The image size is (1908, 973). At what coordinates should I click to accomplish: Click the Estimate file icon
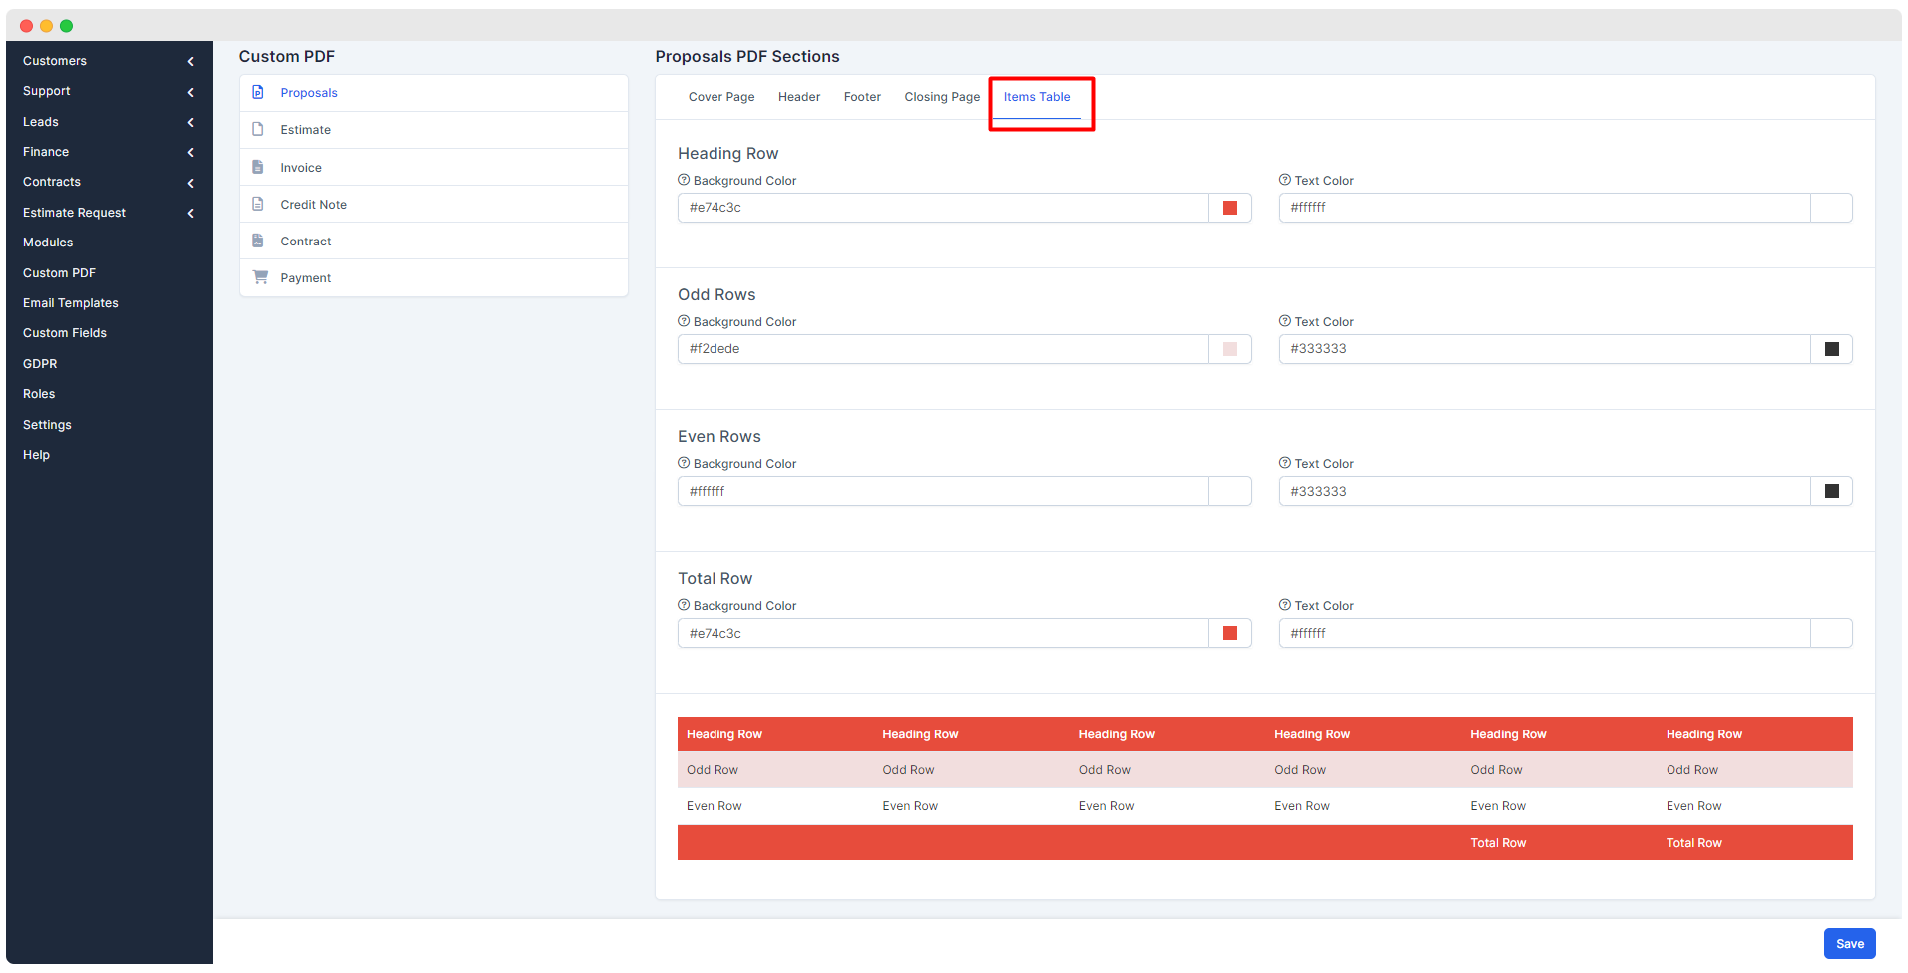(258, 129)
